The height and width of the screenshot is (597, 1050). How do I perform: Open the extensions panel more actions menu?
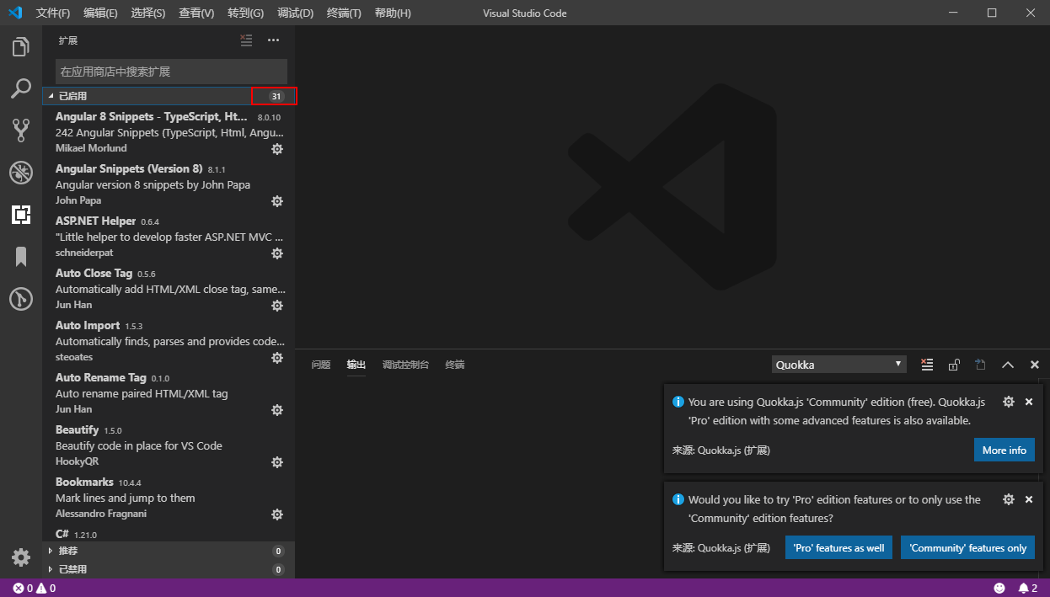coord(273,40)
